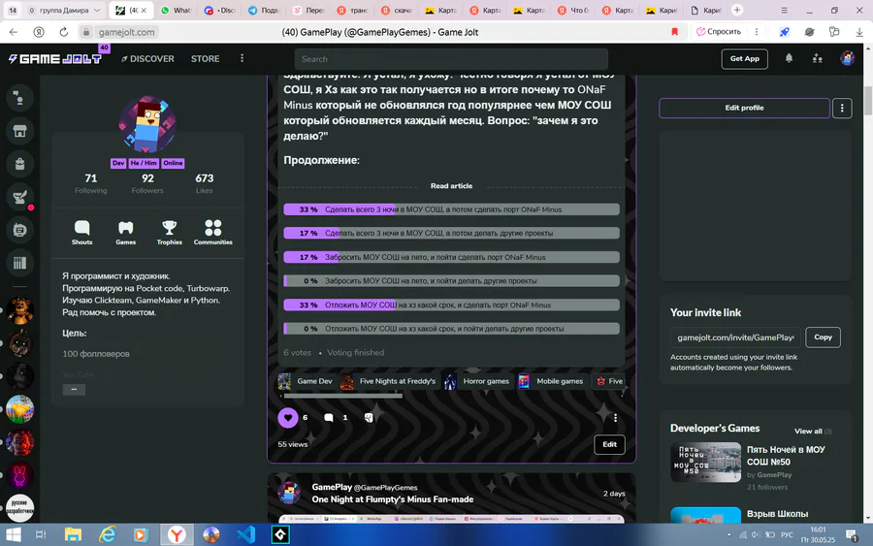
Task: Open browser downloads icon
Action: coord(859,32)
